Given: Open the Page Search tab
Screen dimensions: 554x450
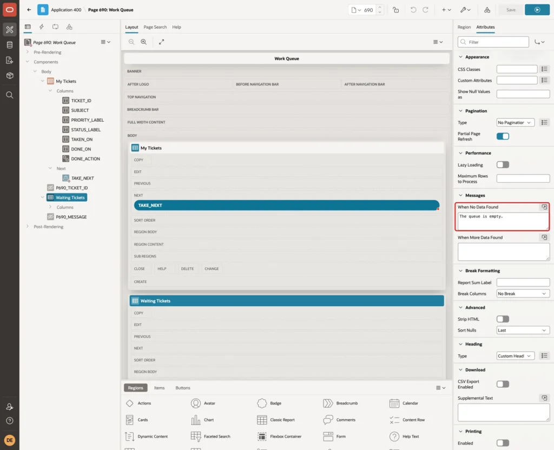Looking at the screenshot, I should [155, 27].
